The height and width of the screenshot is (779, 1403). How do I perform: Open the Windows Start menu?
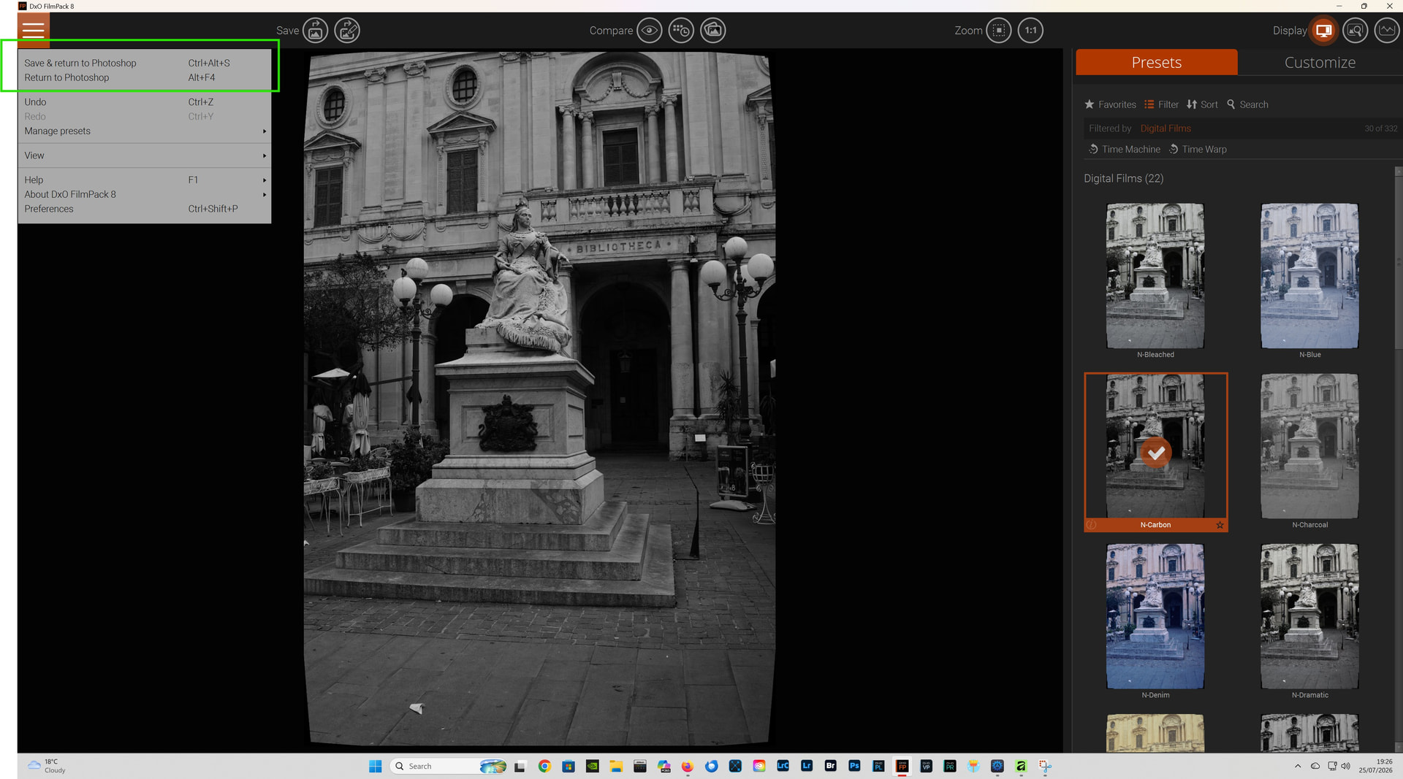tap(375, 766)
